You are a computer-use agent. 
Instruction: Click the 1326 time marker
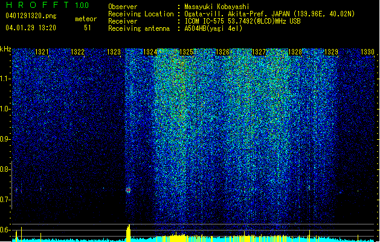pos(222,52)
